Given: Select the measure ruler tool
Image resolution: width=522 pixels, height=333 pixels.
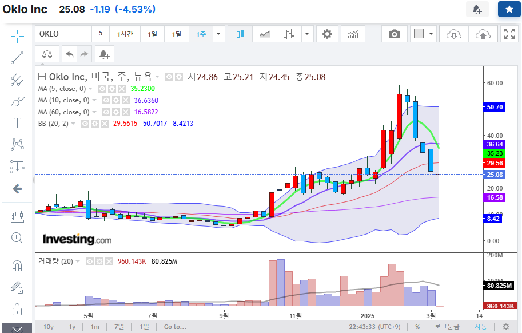Looking at the screenshot, I should coord(17,216).
